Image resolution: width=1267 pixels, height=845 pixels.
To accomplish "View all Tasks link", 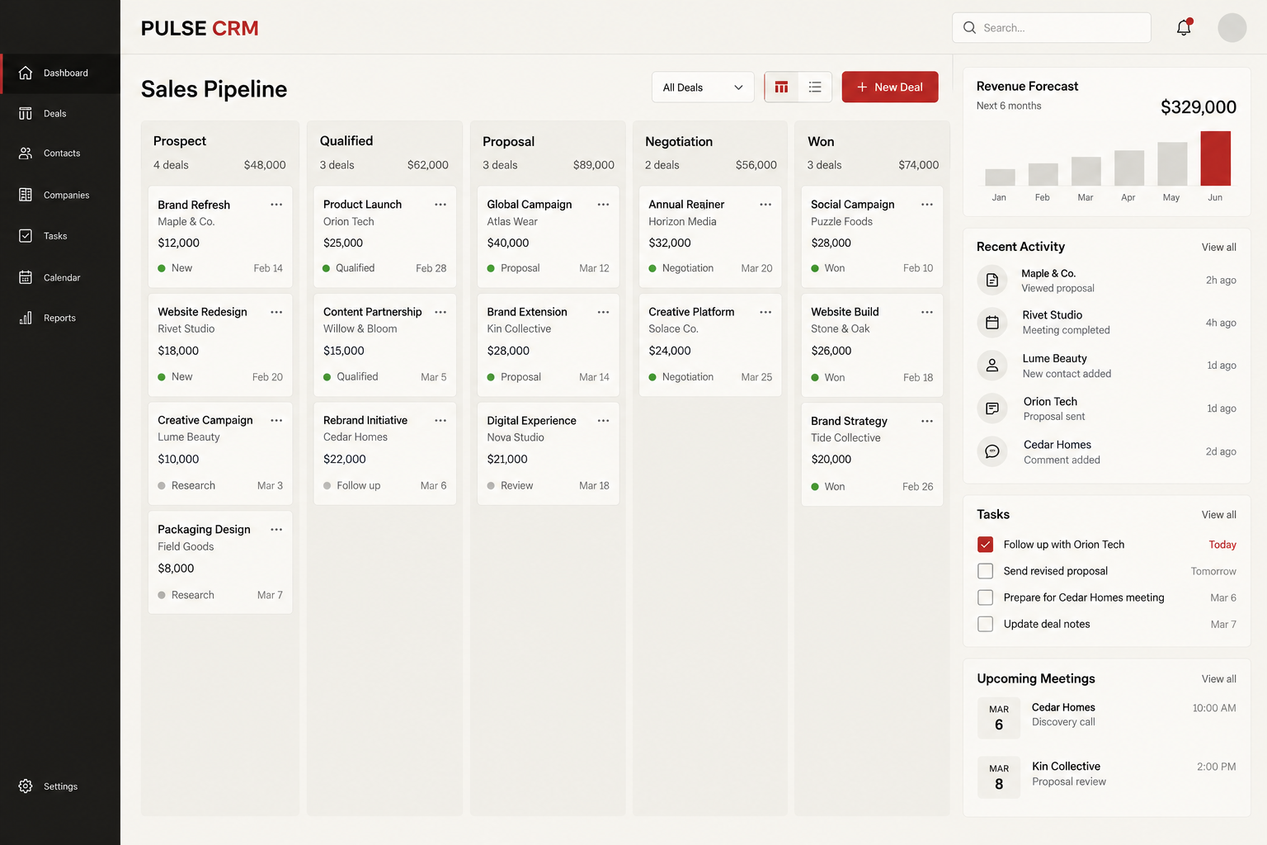I will pos(1218,515).
